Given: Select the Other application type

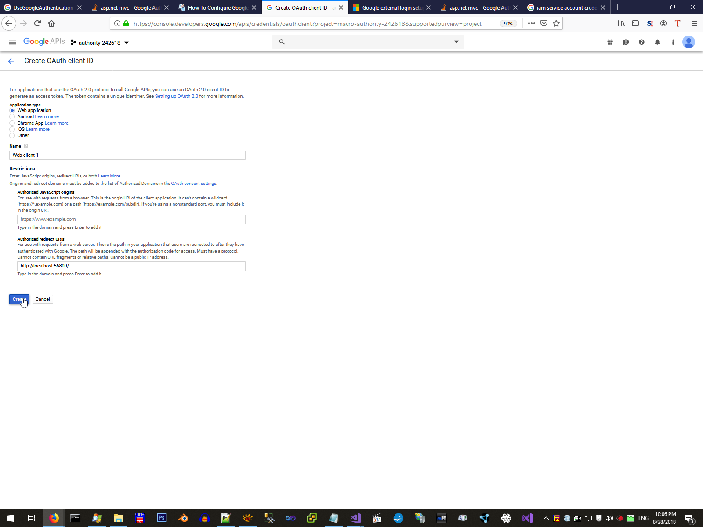Looking at the screenshot, I should tap(12, 136).
